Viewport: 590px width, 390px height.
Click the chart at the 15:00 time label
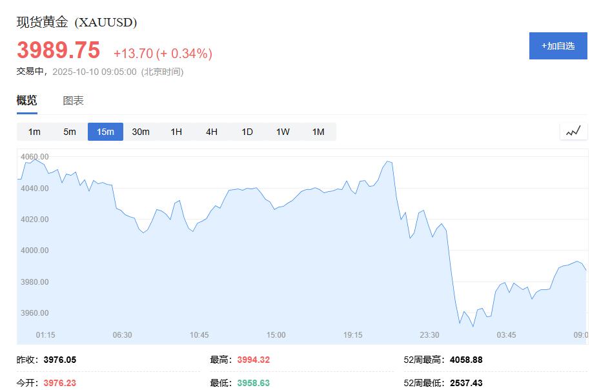click(276, 335)
